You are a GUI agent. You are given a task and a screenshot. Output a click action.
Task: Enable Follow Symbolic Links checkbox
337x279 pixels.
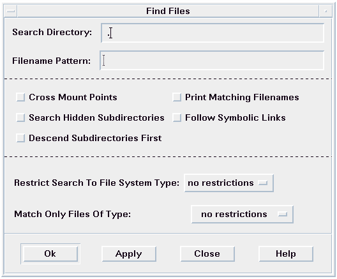[x=177, y=117]
